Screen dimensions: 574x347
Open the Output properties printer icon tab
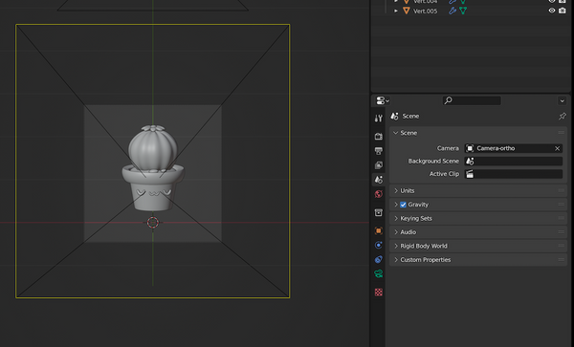[379, 151]
